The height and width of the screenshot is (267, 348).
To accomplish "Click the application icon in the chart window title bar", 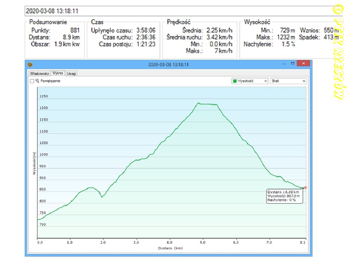I will [x=30, y=64].
